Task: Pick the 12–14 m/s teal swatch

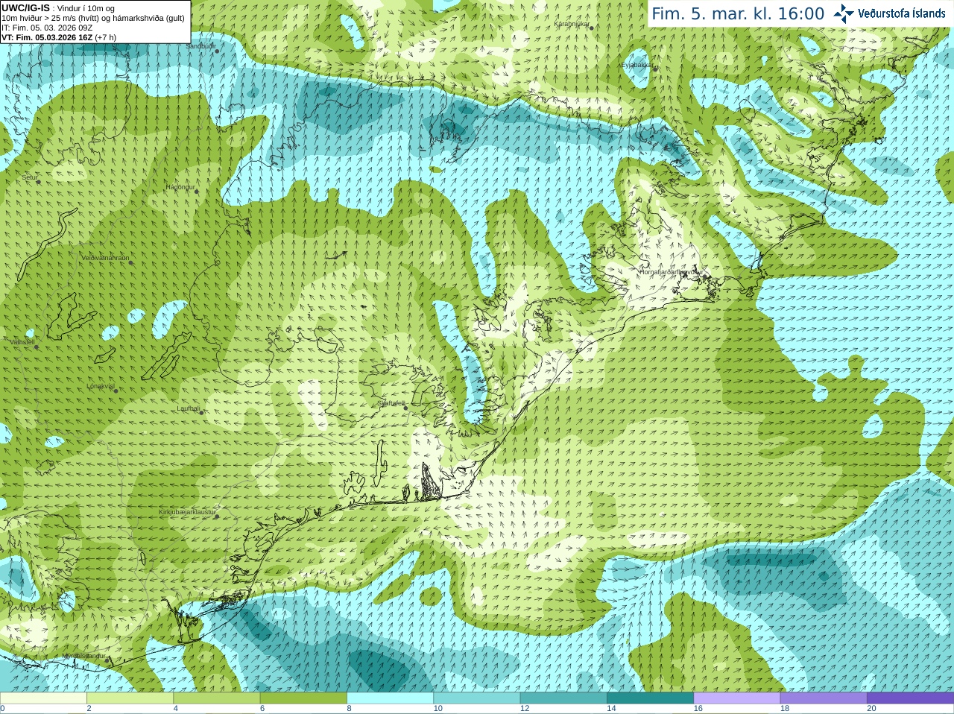Action: pyautogui.click(x=563, y=698)
